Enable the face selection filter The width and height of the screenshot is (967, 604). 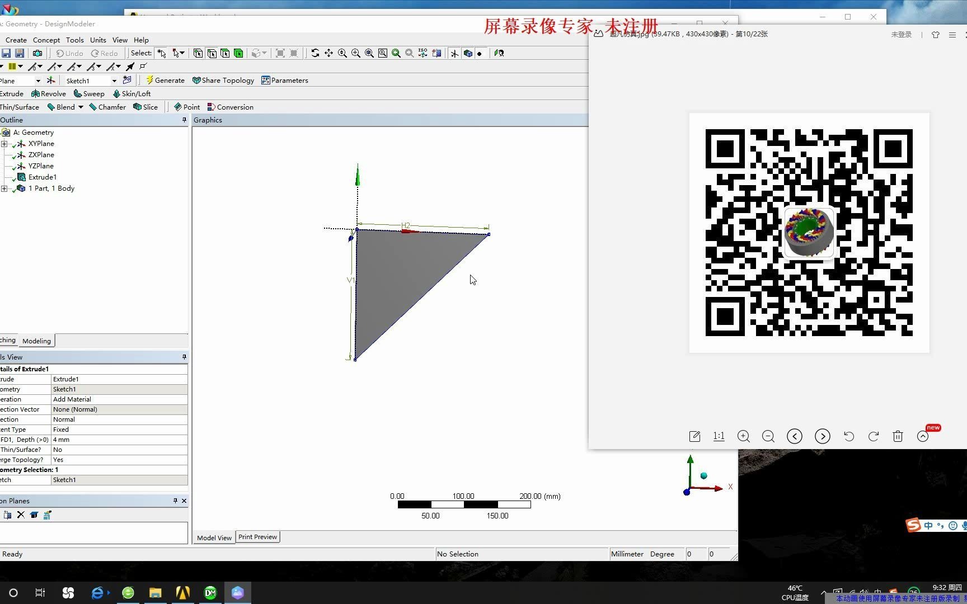[225, 53]
